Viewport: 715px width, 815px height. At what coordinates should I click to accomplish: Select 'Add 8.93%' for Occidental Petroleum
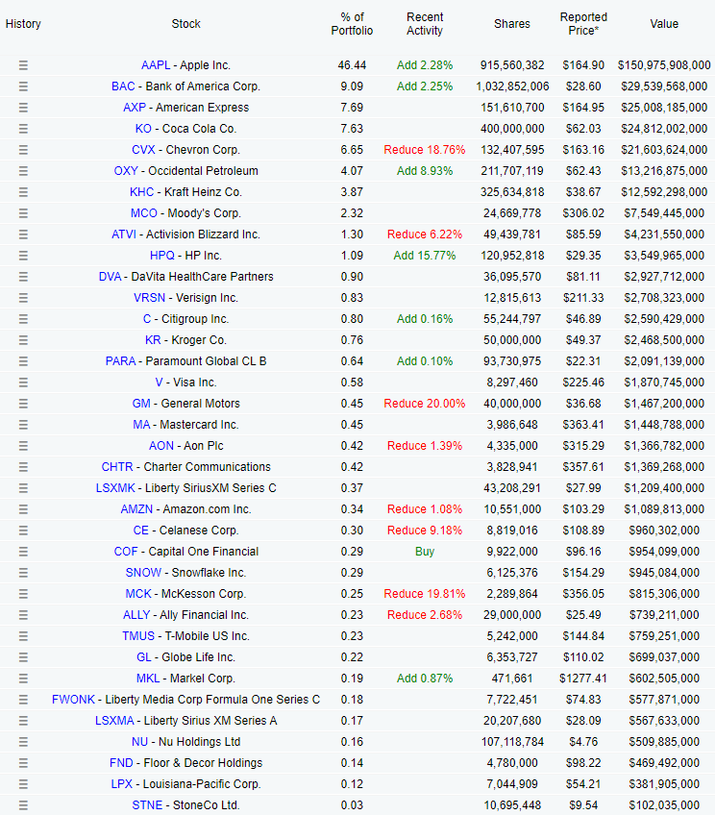pos(425,171)
